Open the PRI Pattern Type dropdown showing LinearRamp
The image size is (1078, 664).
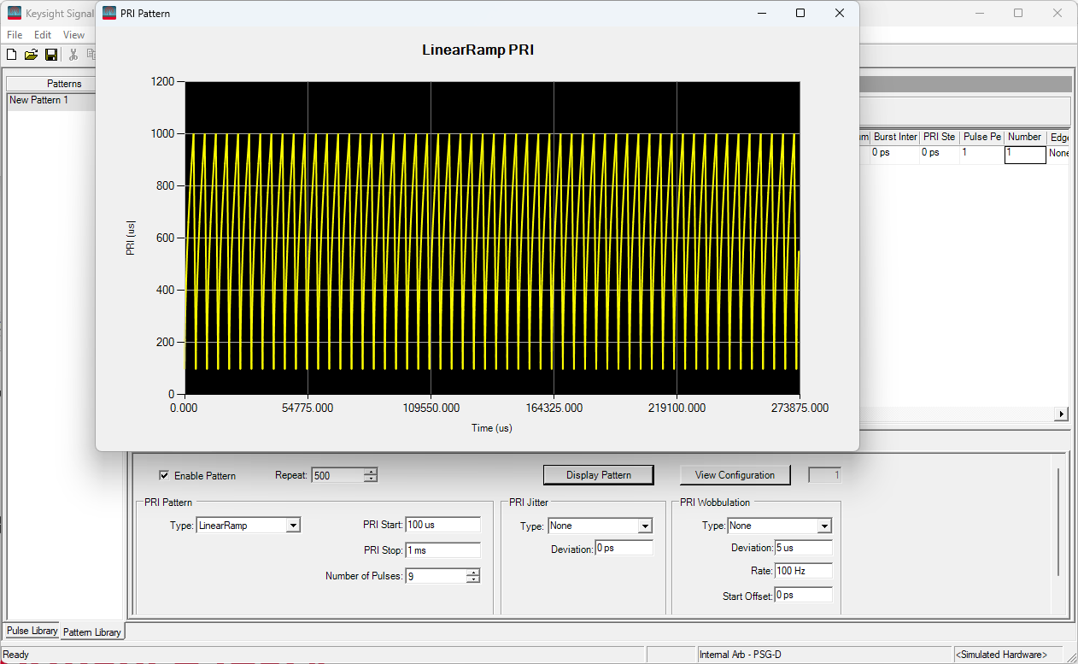pos(294,525)
